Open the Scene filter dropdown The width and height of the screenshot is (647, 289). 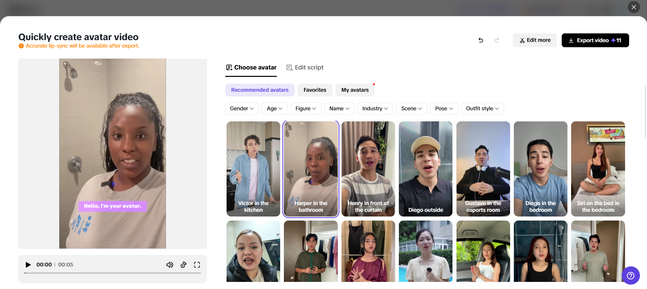pos(411,109)
